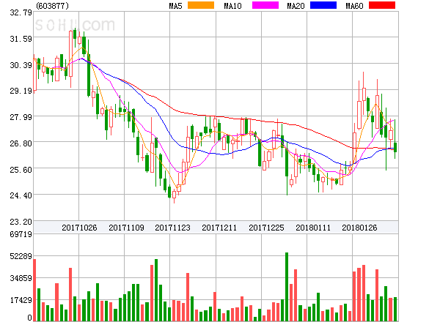Viewport: 440px width, 322px height.
Task: Select the MA60 legend label
Action: point(354,6)
